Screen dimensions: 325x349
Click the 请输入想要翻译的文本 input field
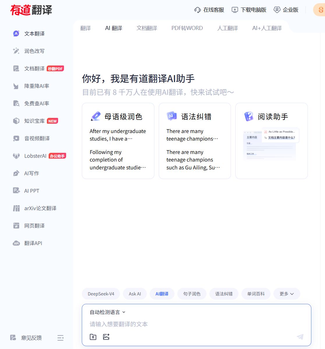click(x=197, y=324)
